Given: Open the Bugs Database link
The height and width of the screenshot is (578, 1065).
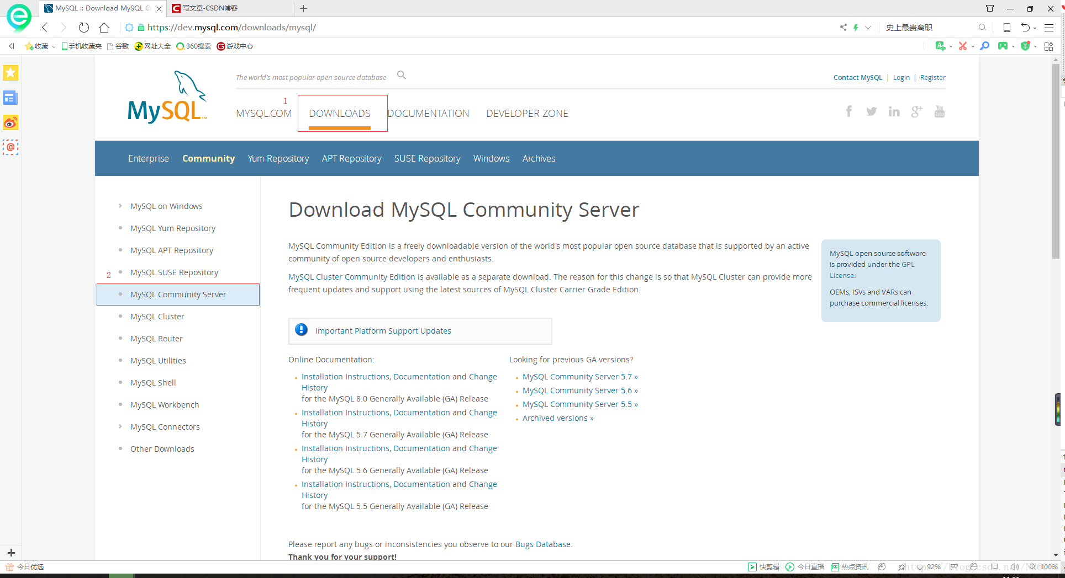Looking at the screenshot, I should pos(542,544).
